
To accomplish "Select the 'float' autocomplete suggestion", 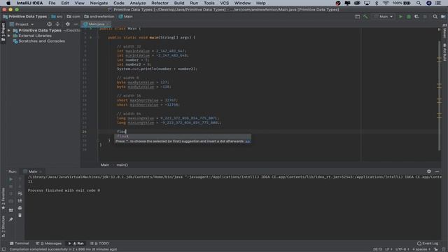I will coord(183,136).
